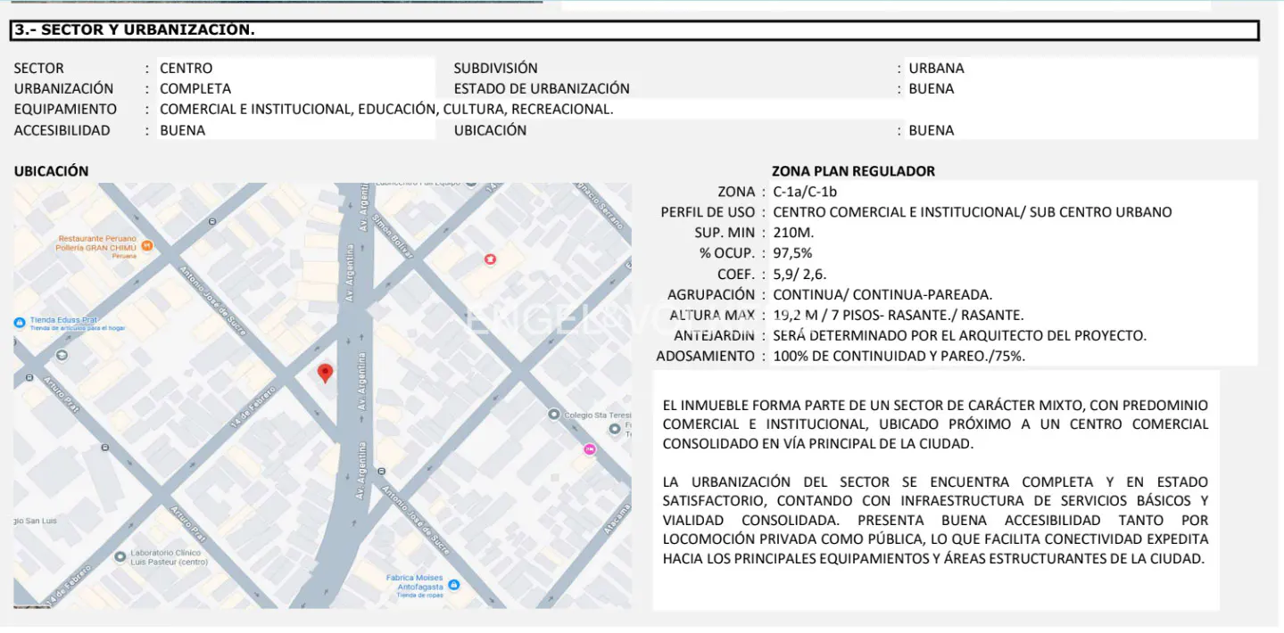Screen dimensions: 1284x633
Task: Click the SUP. MIN value '210M.'
Action: (793, 233)
